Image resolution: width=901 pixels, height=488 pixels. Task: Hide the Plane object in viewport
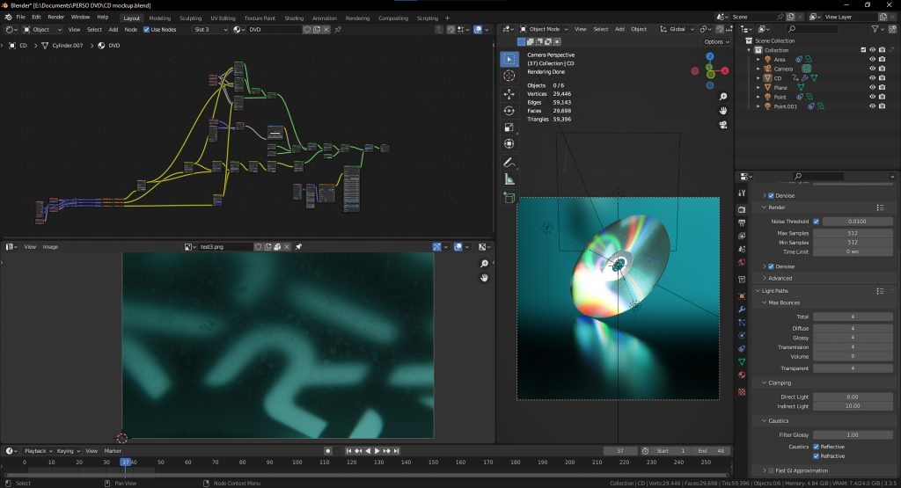coord(872,88)
